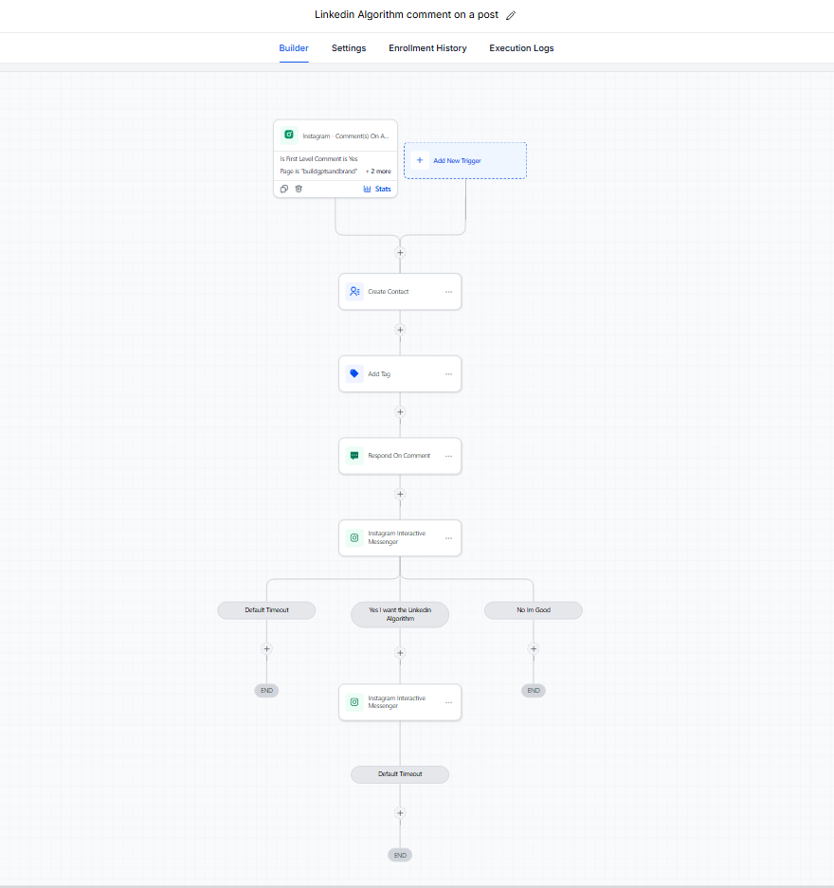The height and width of the screenshot is (888, 834).
Task: Click END node under 'No Im Good'
Action: click(x=534, y=690)
